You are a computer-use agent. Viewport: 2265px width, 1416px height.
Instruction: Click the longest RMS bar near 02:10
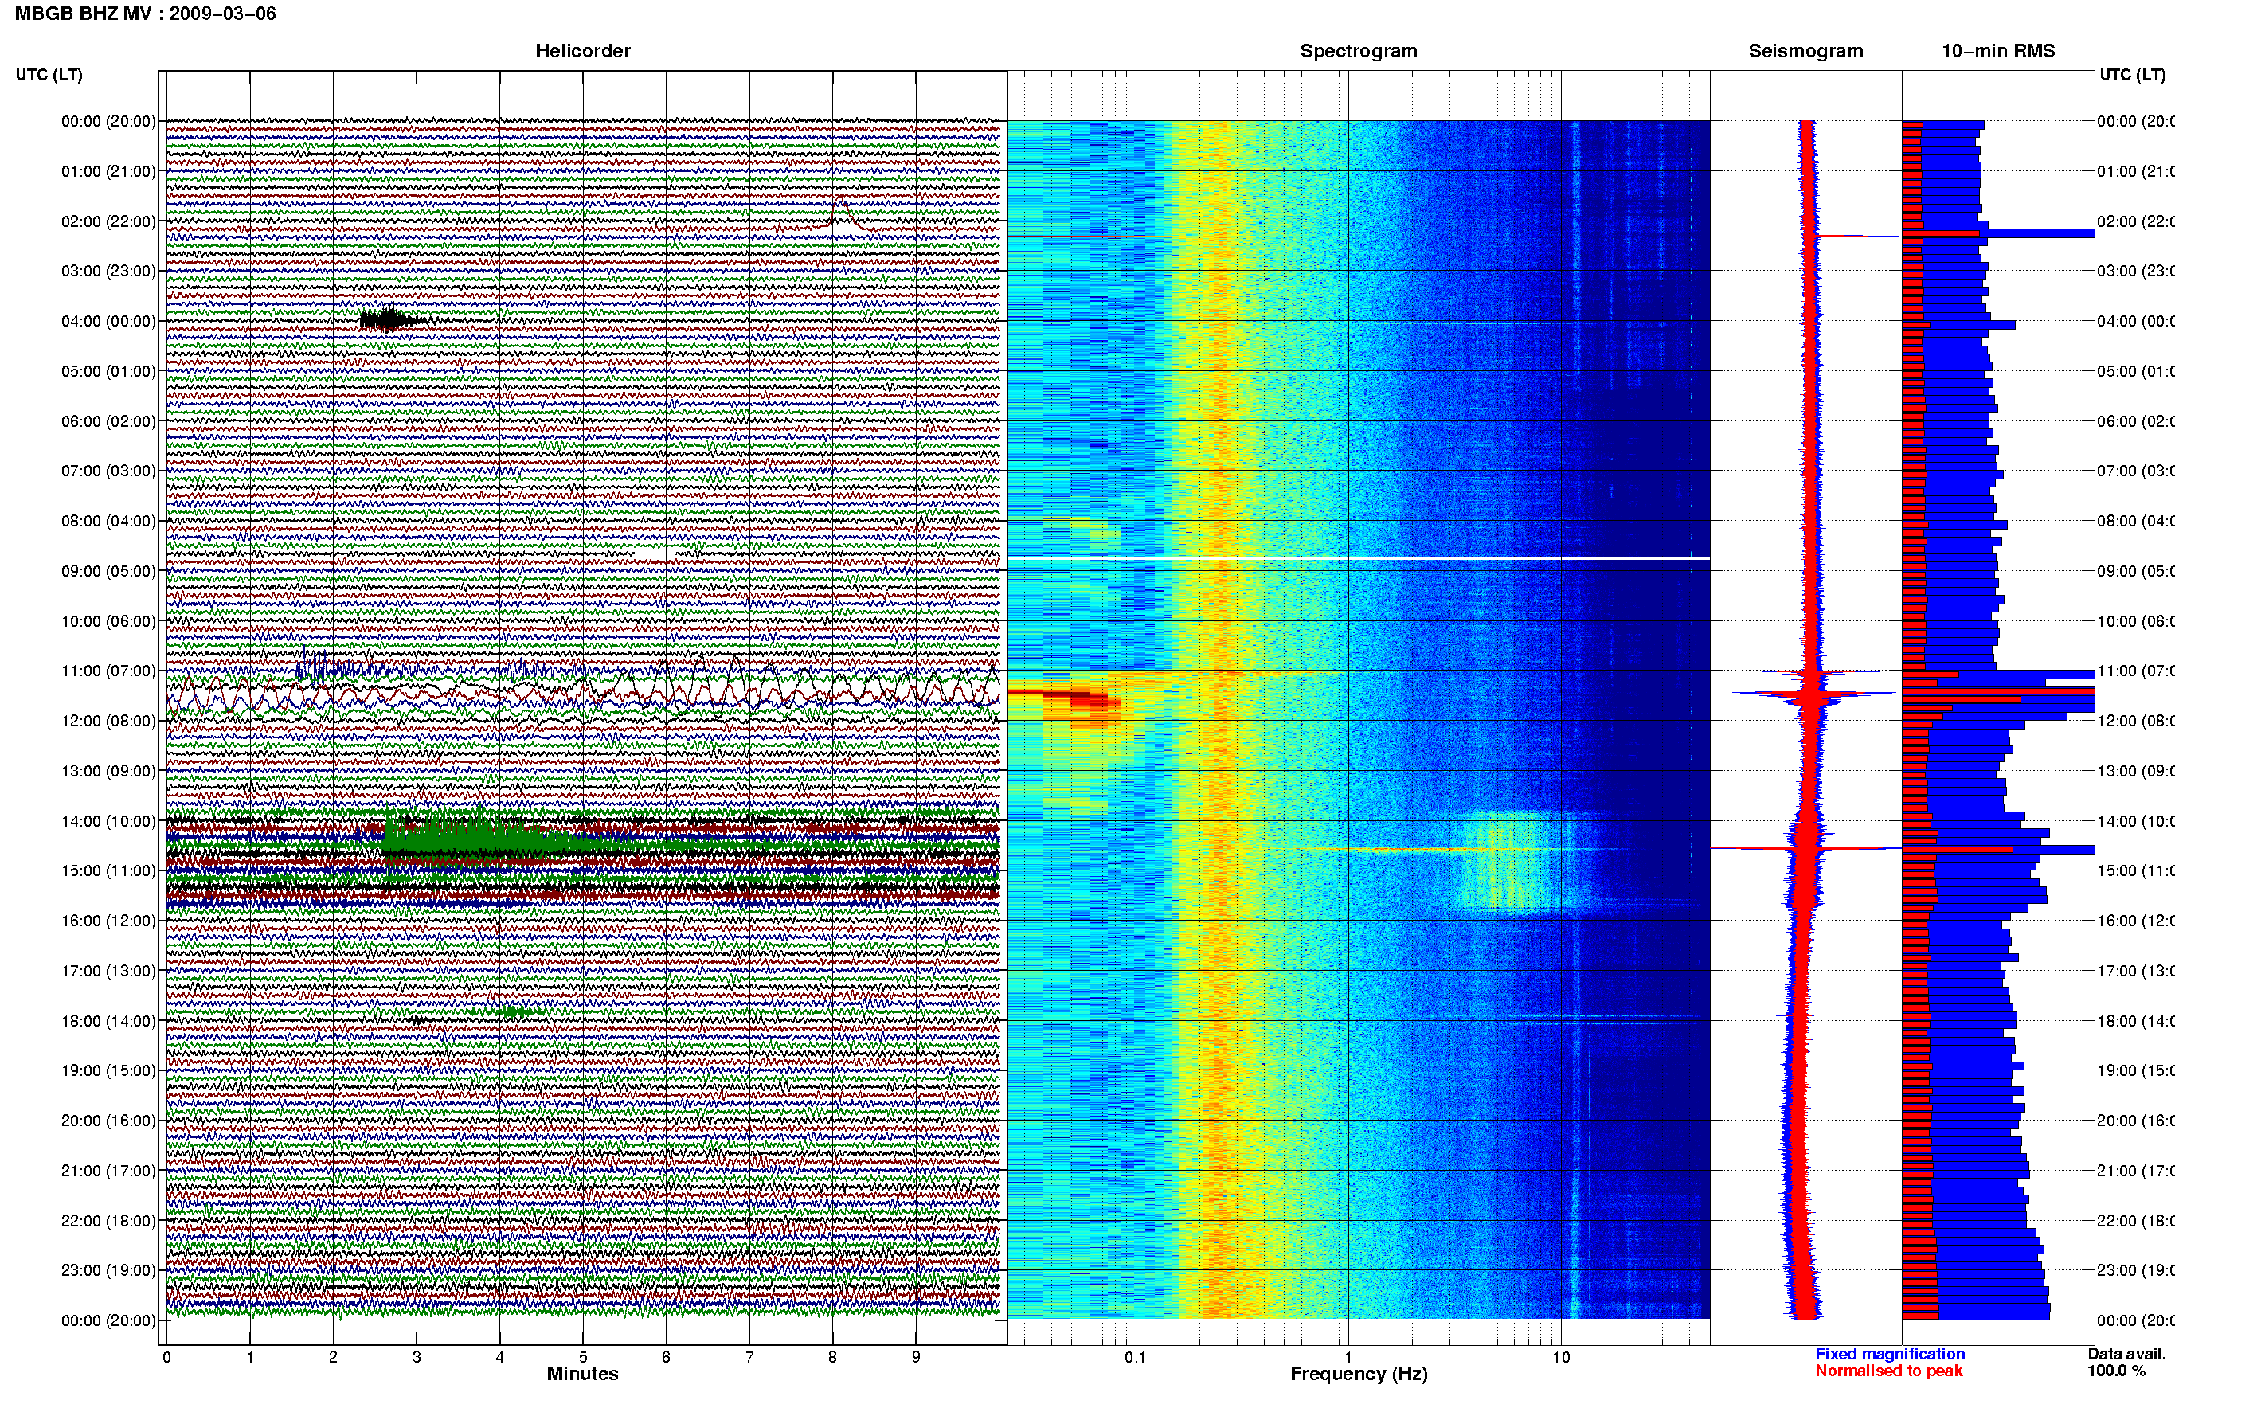click(1998, 233)
